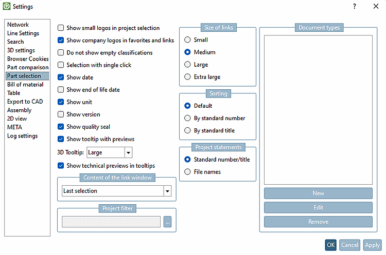Click the Project filter text field

coord(111,222)
